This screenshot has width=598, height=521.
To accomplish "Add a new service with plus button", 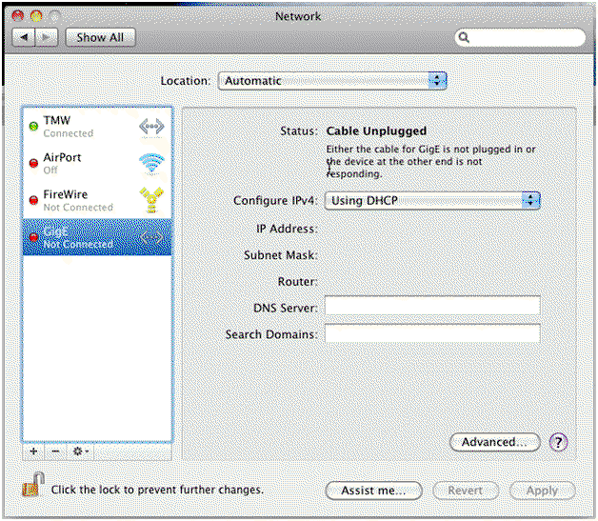I will click(x=33, y=451).
